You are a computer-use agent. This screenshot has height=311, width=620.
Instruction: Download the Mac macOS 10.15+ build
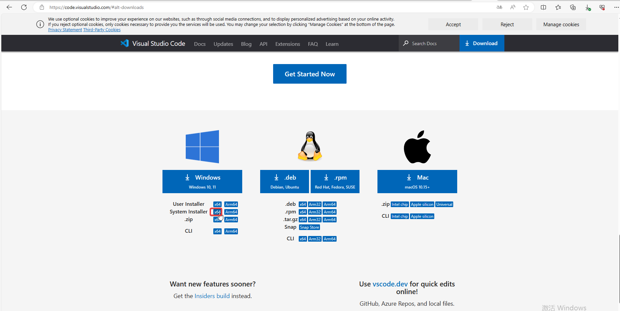(417, 182)
